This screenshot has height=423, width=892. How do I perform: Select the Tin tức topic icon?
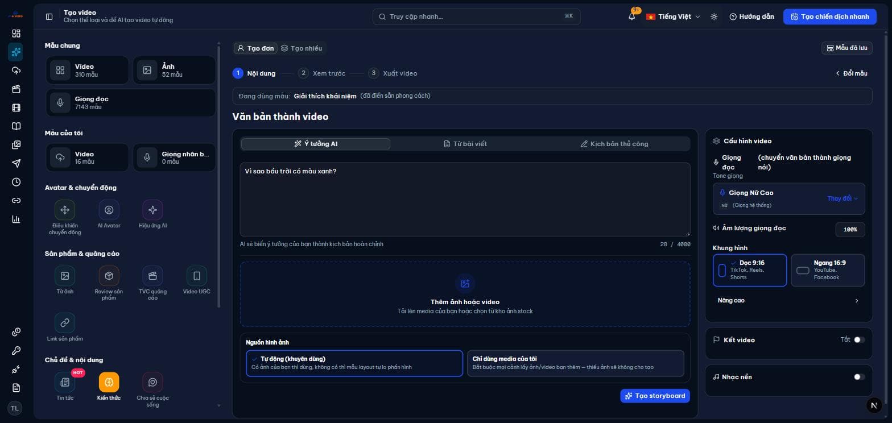65,382
